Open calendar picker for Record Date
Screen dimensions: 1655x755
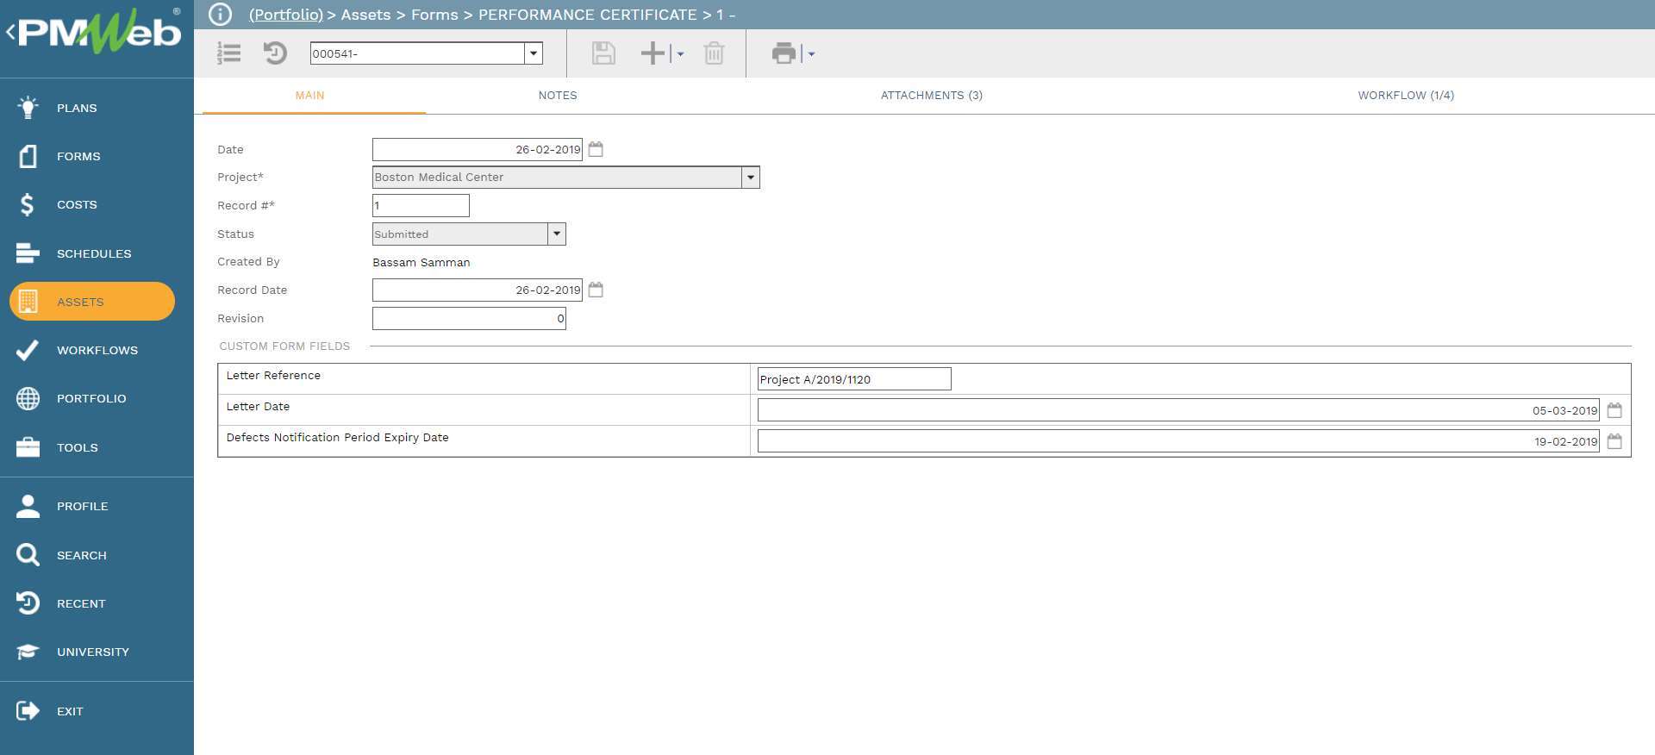(596, 290)
